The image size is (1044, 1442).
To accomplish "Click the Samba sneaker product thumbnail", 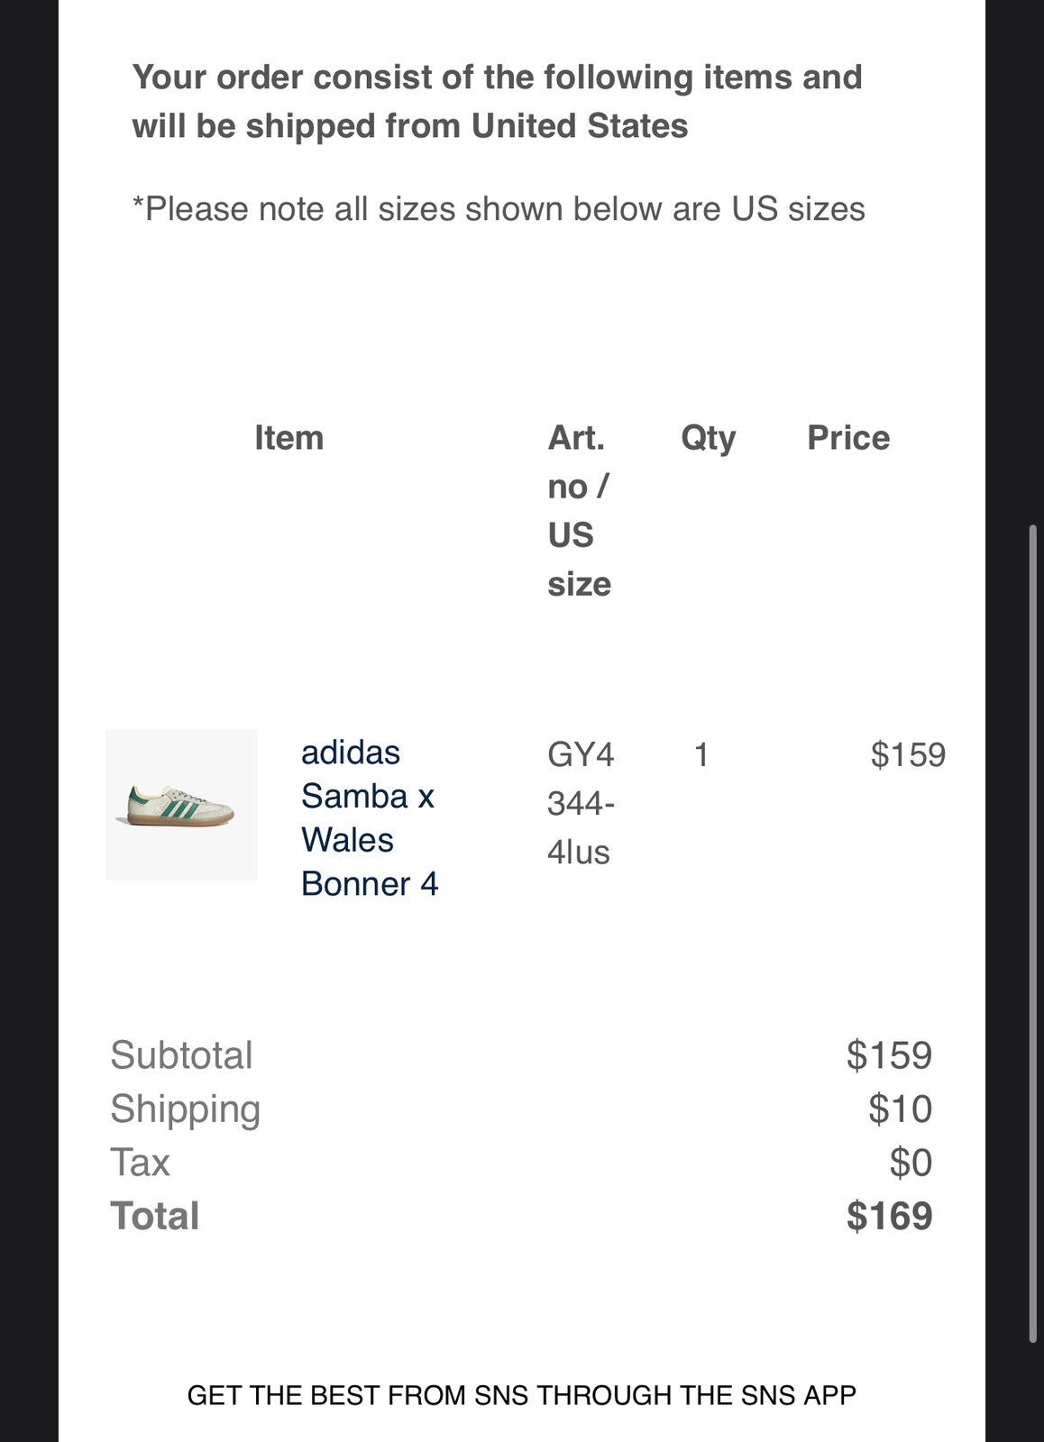I will (181, 805).
